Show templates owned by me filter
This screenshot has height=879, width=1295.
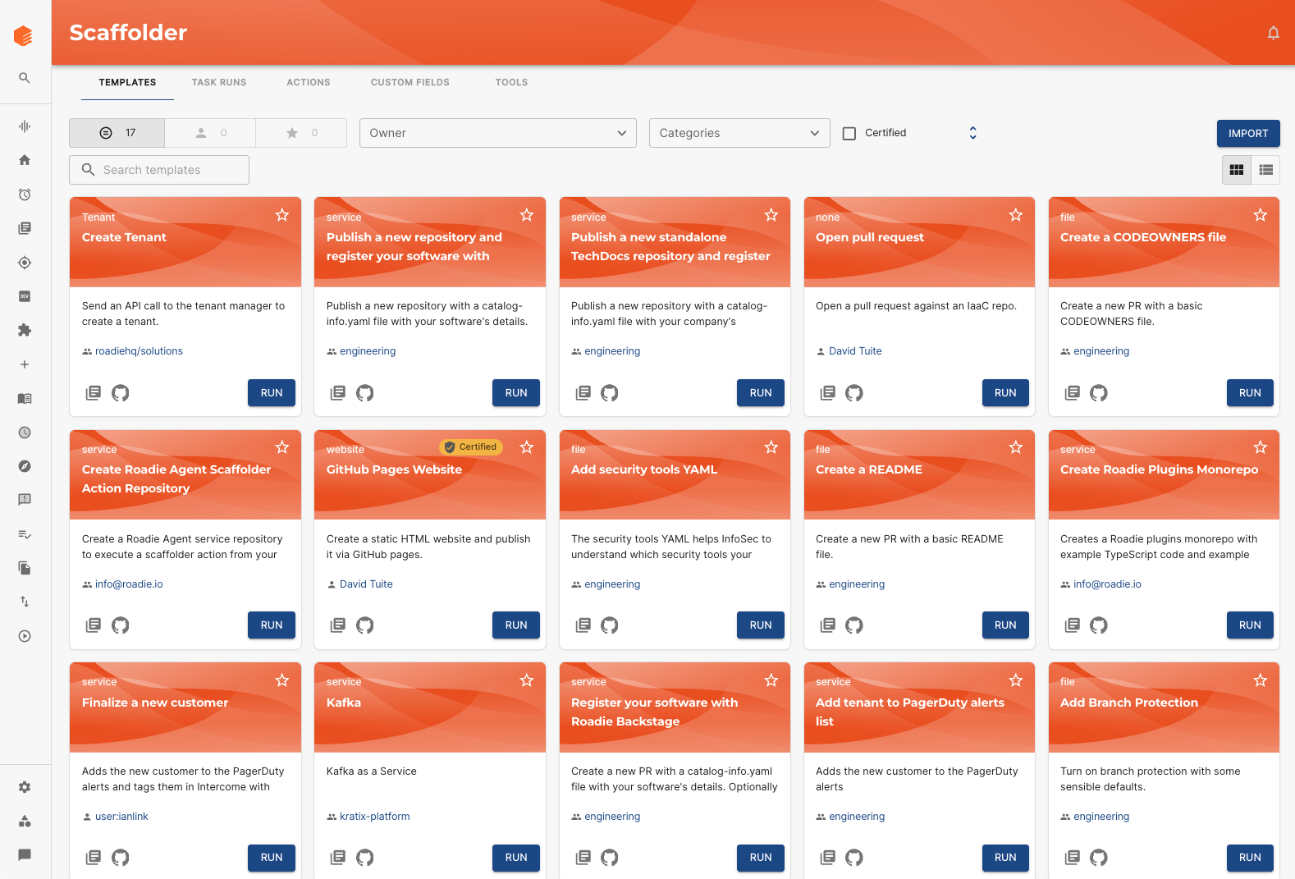click(210, 133)
